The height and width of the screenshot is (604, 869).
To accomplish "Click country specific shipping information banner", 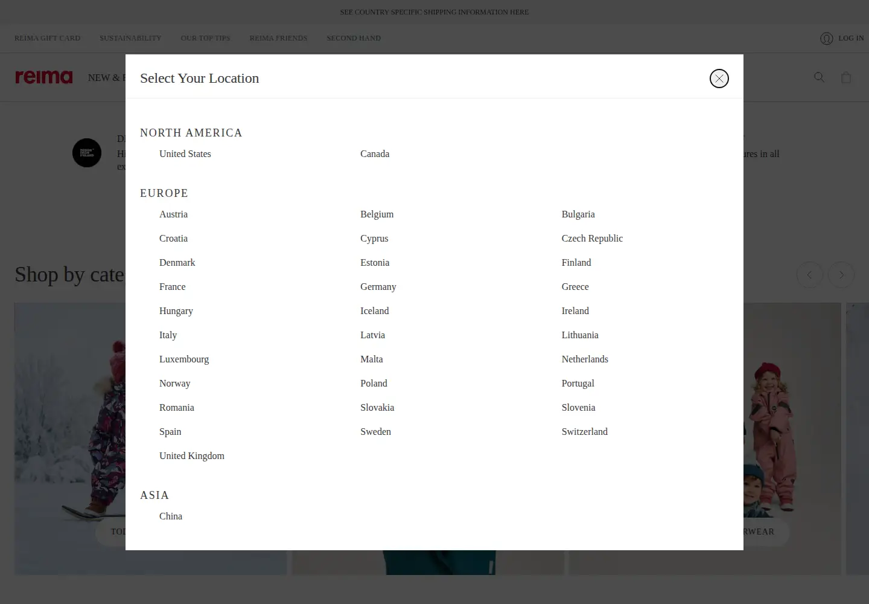I will 434,12.
